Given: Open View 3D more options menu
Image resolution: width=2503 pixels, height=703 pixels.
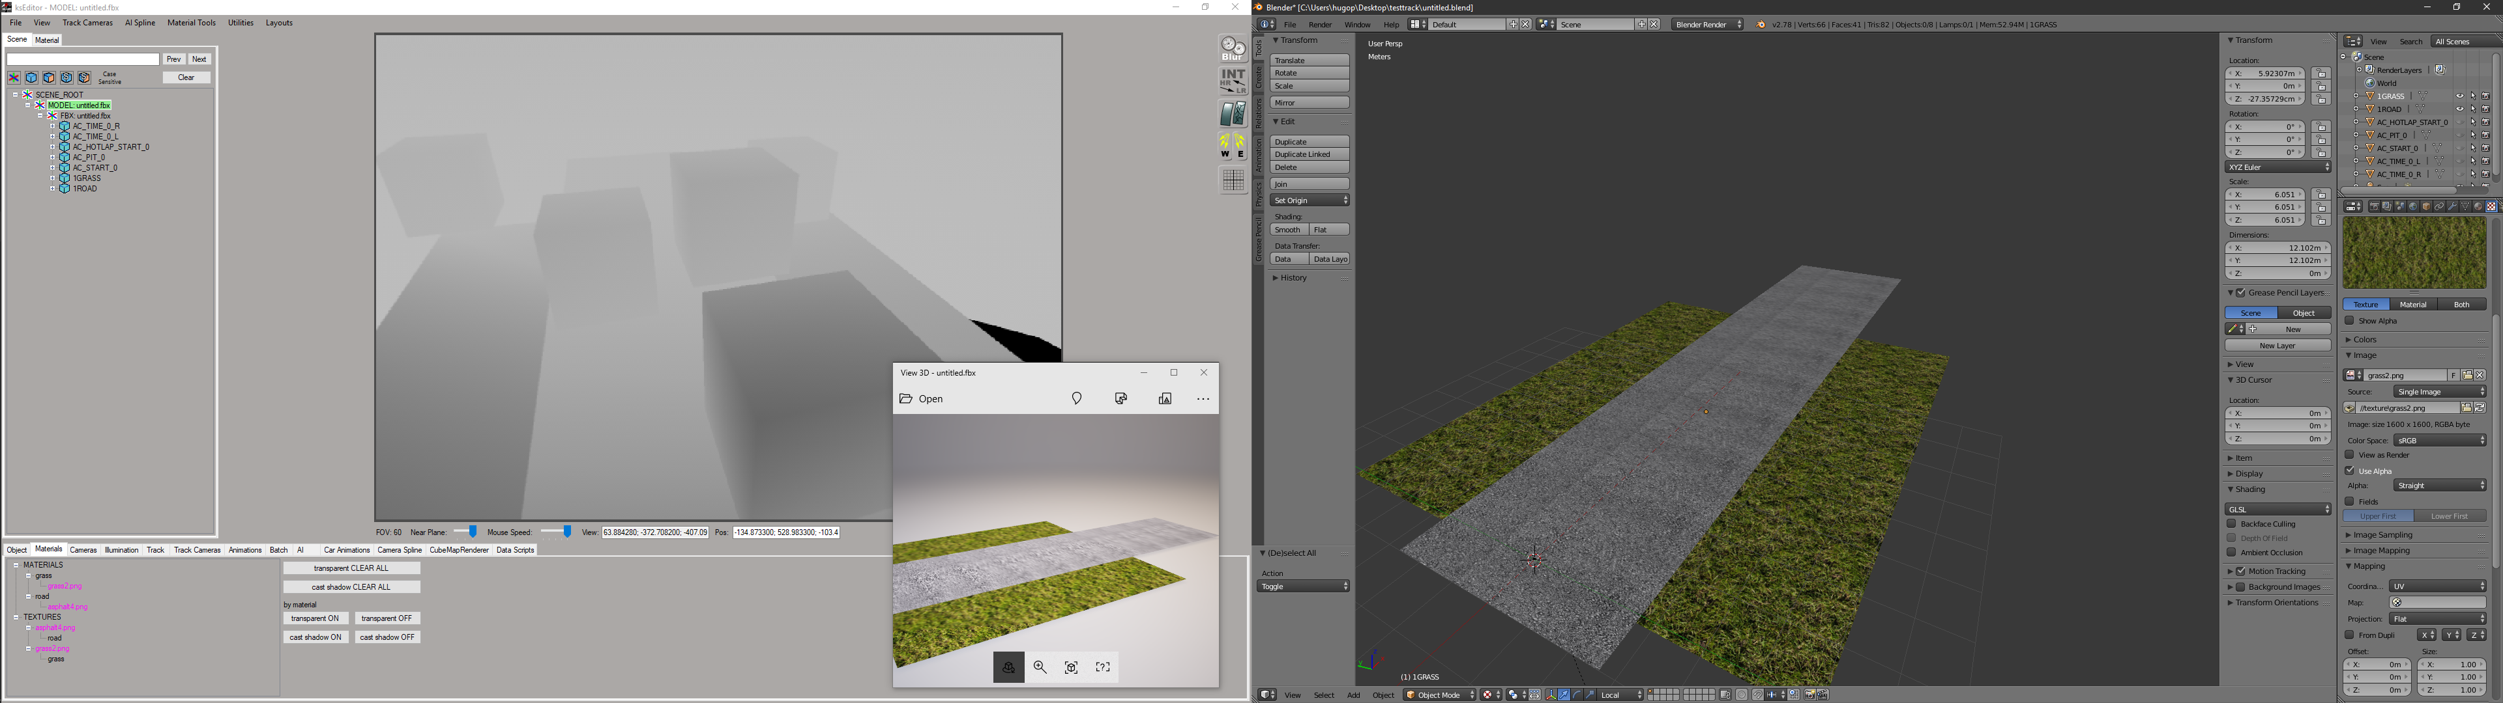Looking at the screenshot, I should pyautogui.click(x=1203, y=399).
